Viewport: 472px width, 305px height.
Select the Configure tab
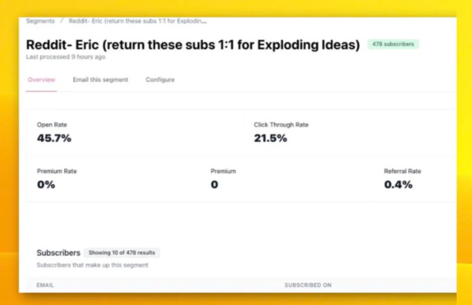[160, 80]
